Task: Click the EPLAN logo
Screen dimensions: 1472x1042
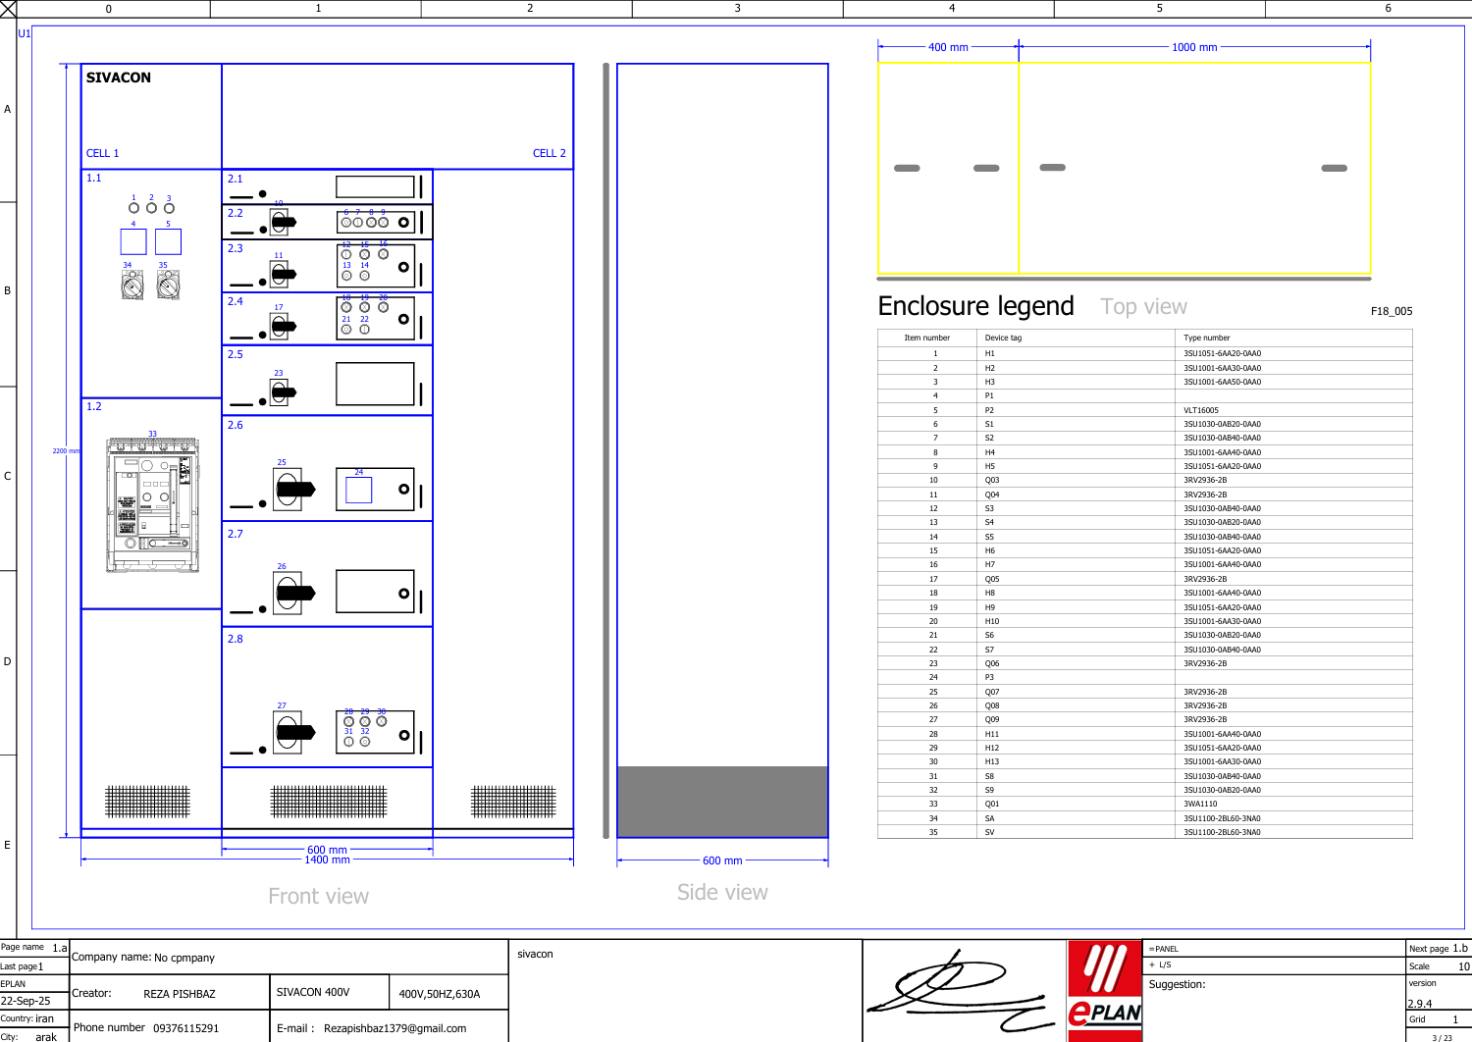Action: tap(1105, 985)
